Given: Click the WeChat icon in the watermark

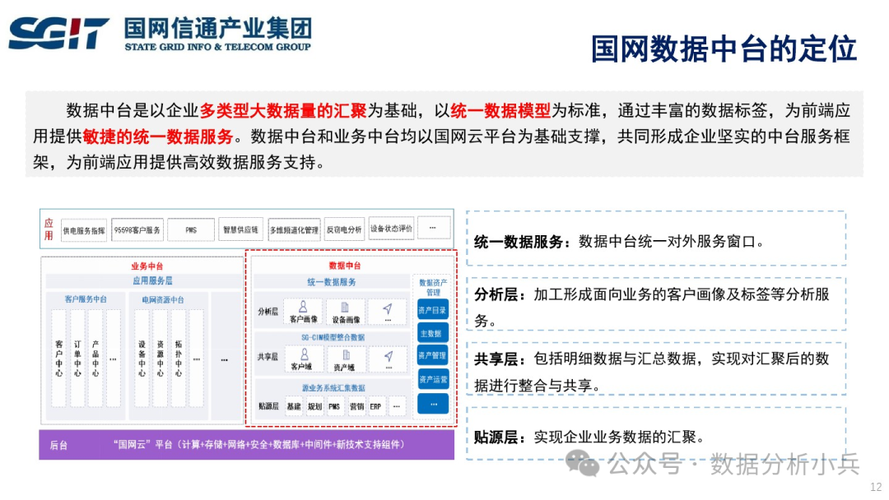Looking at the screenshot, I should tap(588, 464).
